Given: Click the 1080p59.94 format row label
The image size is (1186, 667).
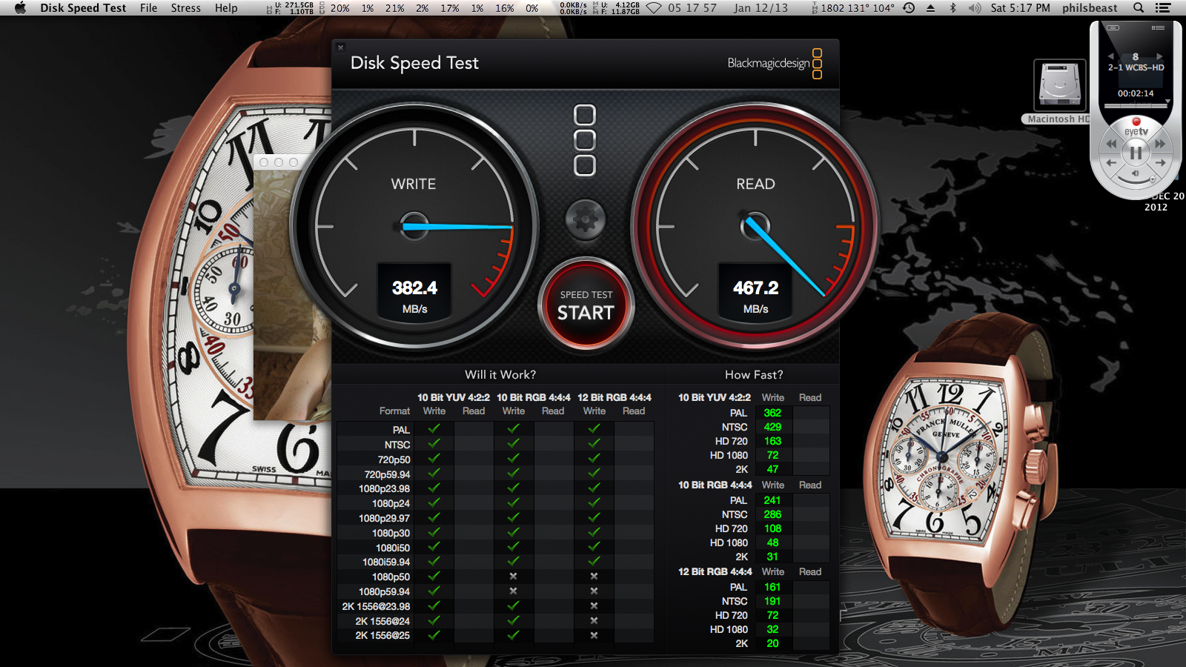Looking at the screenshot, I should tap(384, 591).
